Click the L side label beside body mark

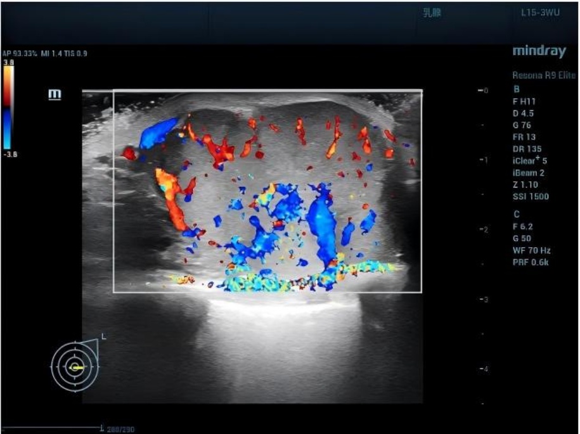pyautogui.click(x=103, y=336)
